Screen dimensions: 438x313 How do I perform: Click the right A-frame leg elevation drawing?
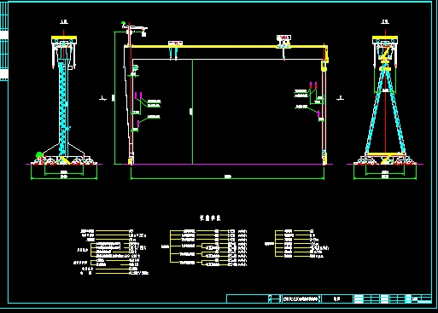385,100
